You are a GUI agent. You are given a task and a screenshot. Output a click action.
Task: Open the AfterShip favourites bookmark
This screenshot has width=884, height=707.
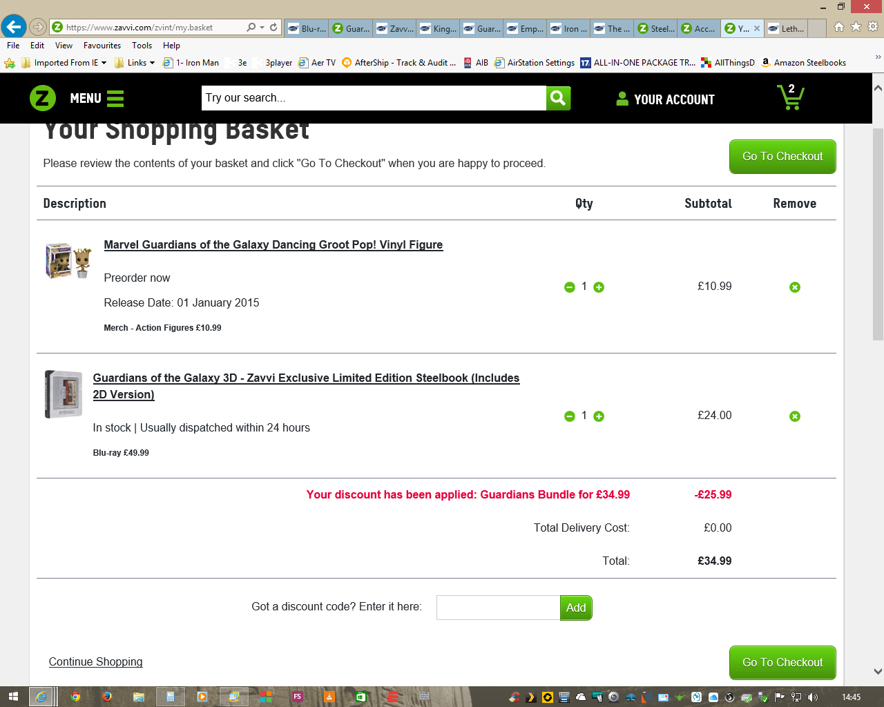click(399, 63)
